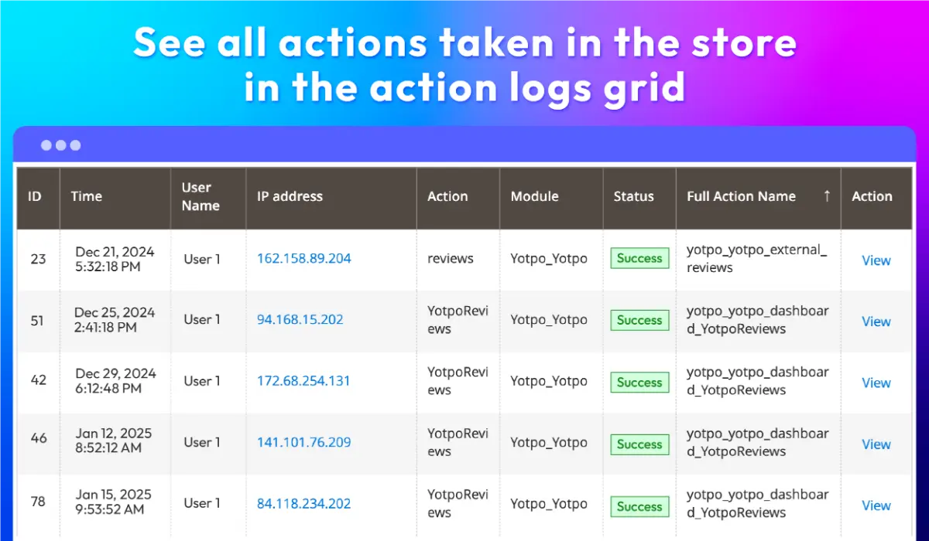View details for log ID 51
This screenshot has width=929, height=541.
coord(876,322)
